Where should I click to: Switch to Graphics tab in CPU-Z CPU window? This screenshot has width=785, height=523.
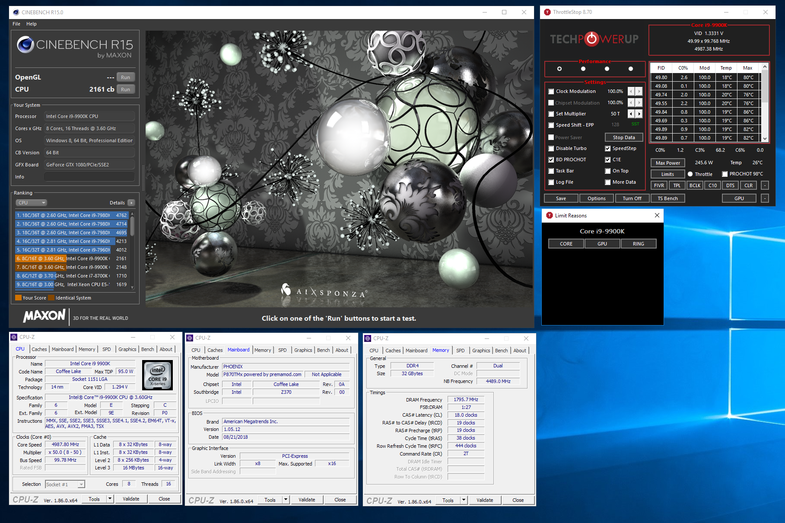[127, 349]
